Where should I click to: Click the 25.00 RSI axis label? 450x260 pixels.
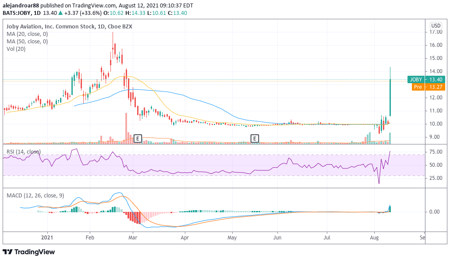point(436,178)
